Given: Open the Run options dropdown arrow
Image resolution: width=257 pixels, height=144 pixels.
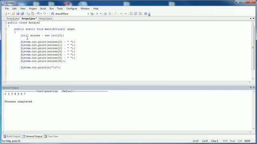Looking at the screenshot, I should click(101, 14).
